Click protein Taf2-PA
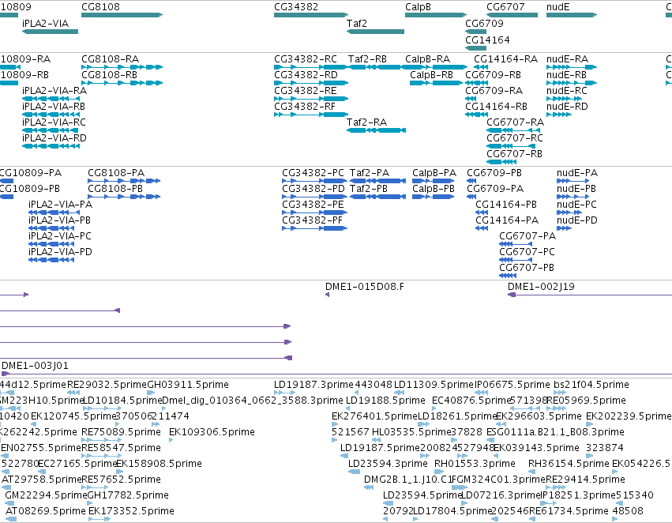 point(370,173)
